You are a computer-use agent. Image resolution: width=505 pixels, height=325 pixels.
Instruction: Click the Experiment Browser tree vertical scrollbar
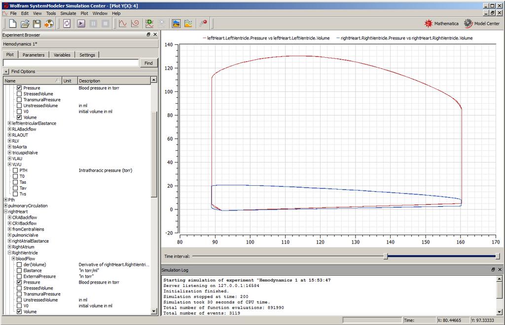pos(154,154)
